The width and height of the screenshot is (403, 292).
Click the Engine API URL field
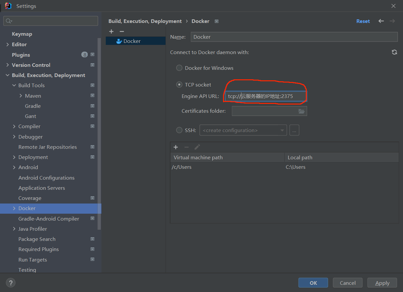[x=266, y=96]
